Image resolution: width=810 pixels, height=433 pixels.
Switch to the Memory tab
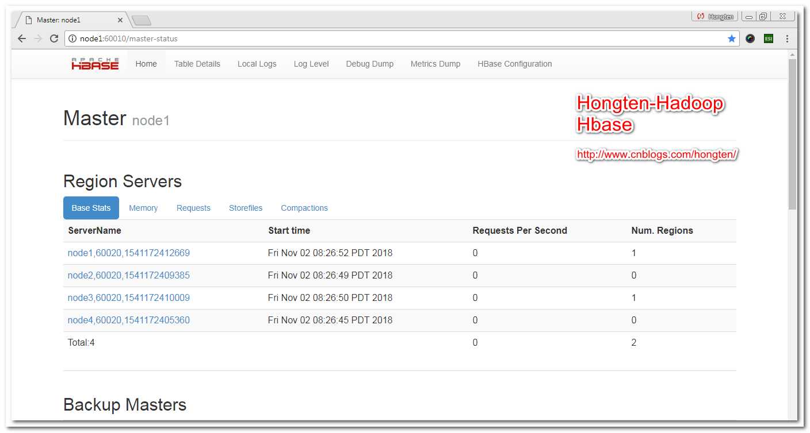[143, 208]
